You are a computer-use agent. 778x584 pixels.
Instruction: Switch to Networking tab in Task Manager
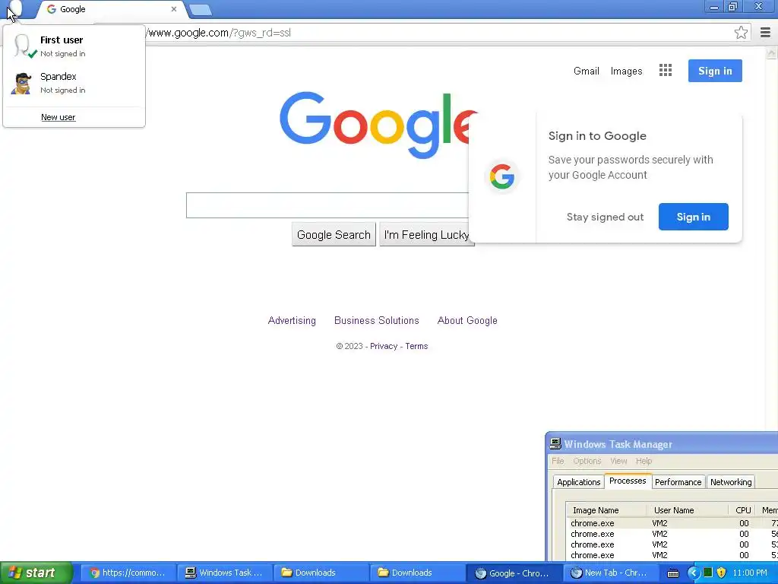(731, 482)
